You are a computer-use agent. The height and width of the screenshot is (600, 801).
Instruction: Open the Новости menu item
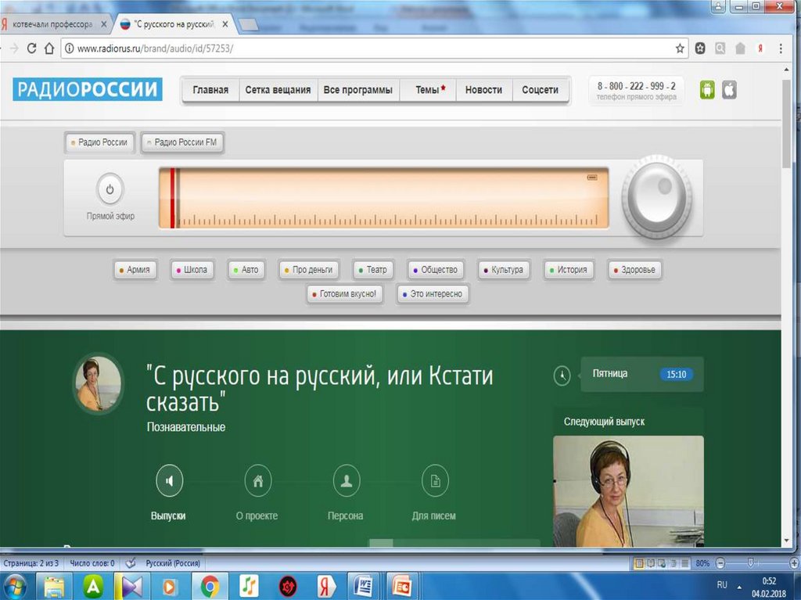pyautogui.click(x=483, y=90)
